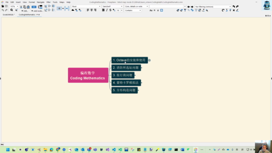Viewport: 272px width, 153px height.
Task: Click the reapply filter circular arrow
Action: pyautogui.click(x=223, y=10)
